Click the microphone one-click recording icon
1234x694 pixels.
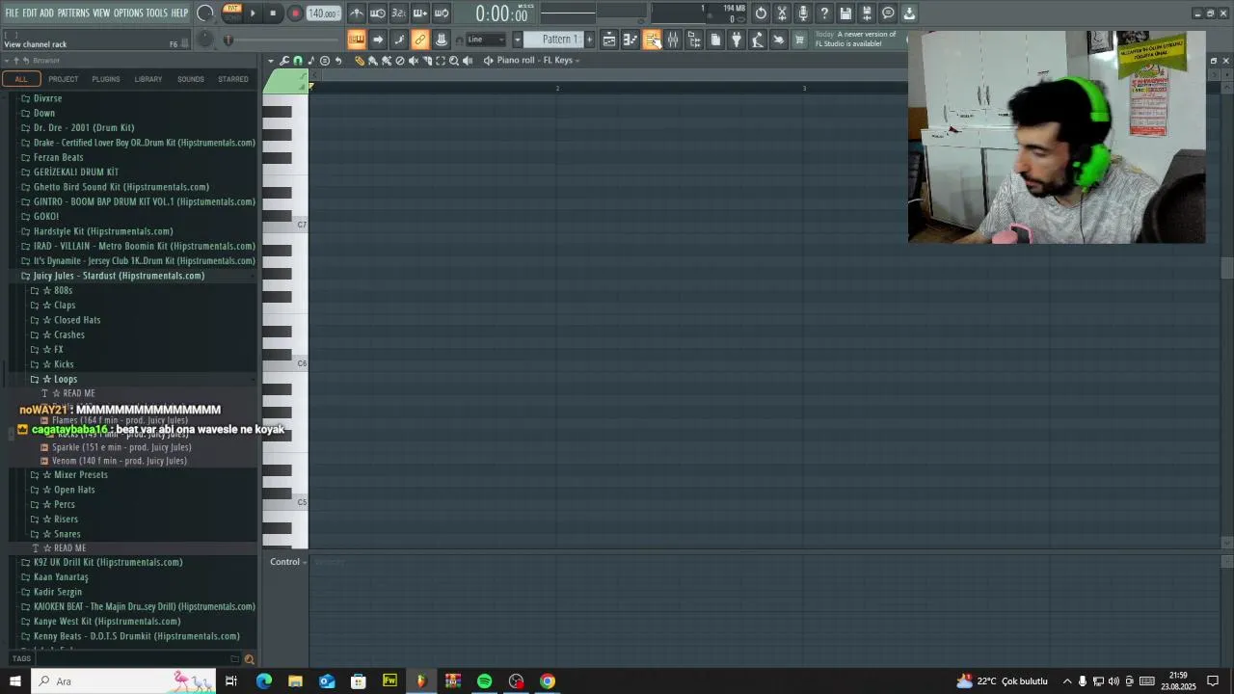[803, 13]
